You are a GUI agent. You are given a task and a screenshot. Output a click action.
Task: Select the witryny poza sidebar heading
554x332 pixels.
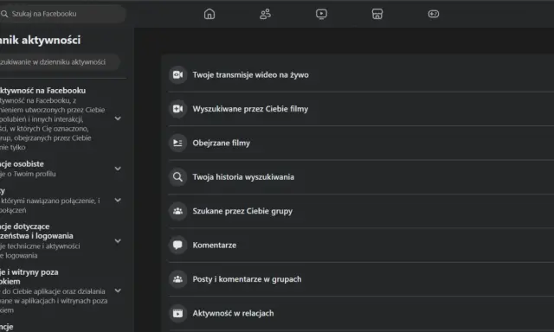tap(29, 277)
